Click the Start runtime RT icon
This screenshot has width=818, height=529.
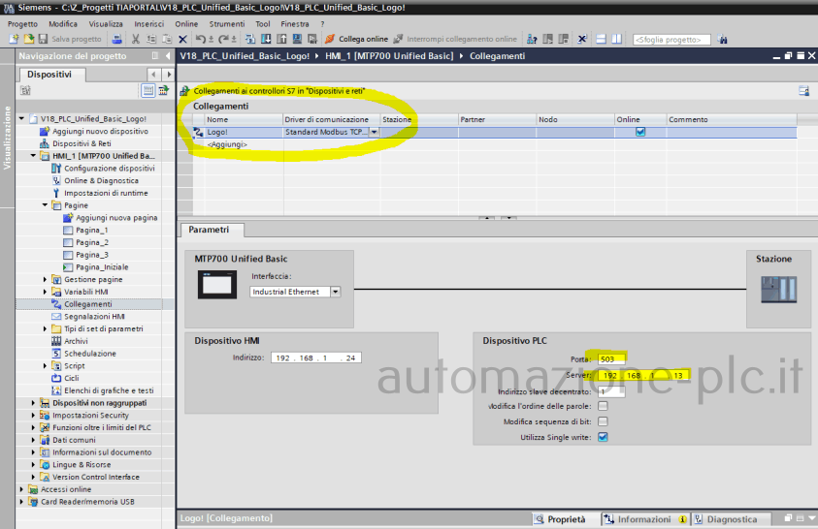[x=312, y=39]
